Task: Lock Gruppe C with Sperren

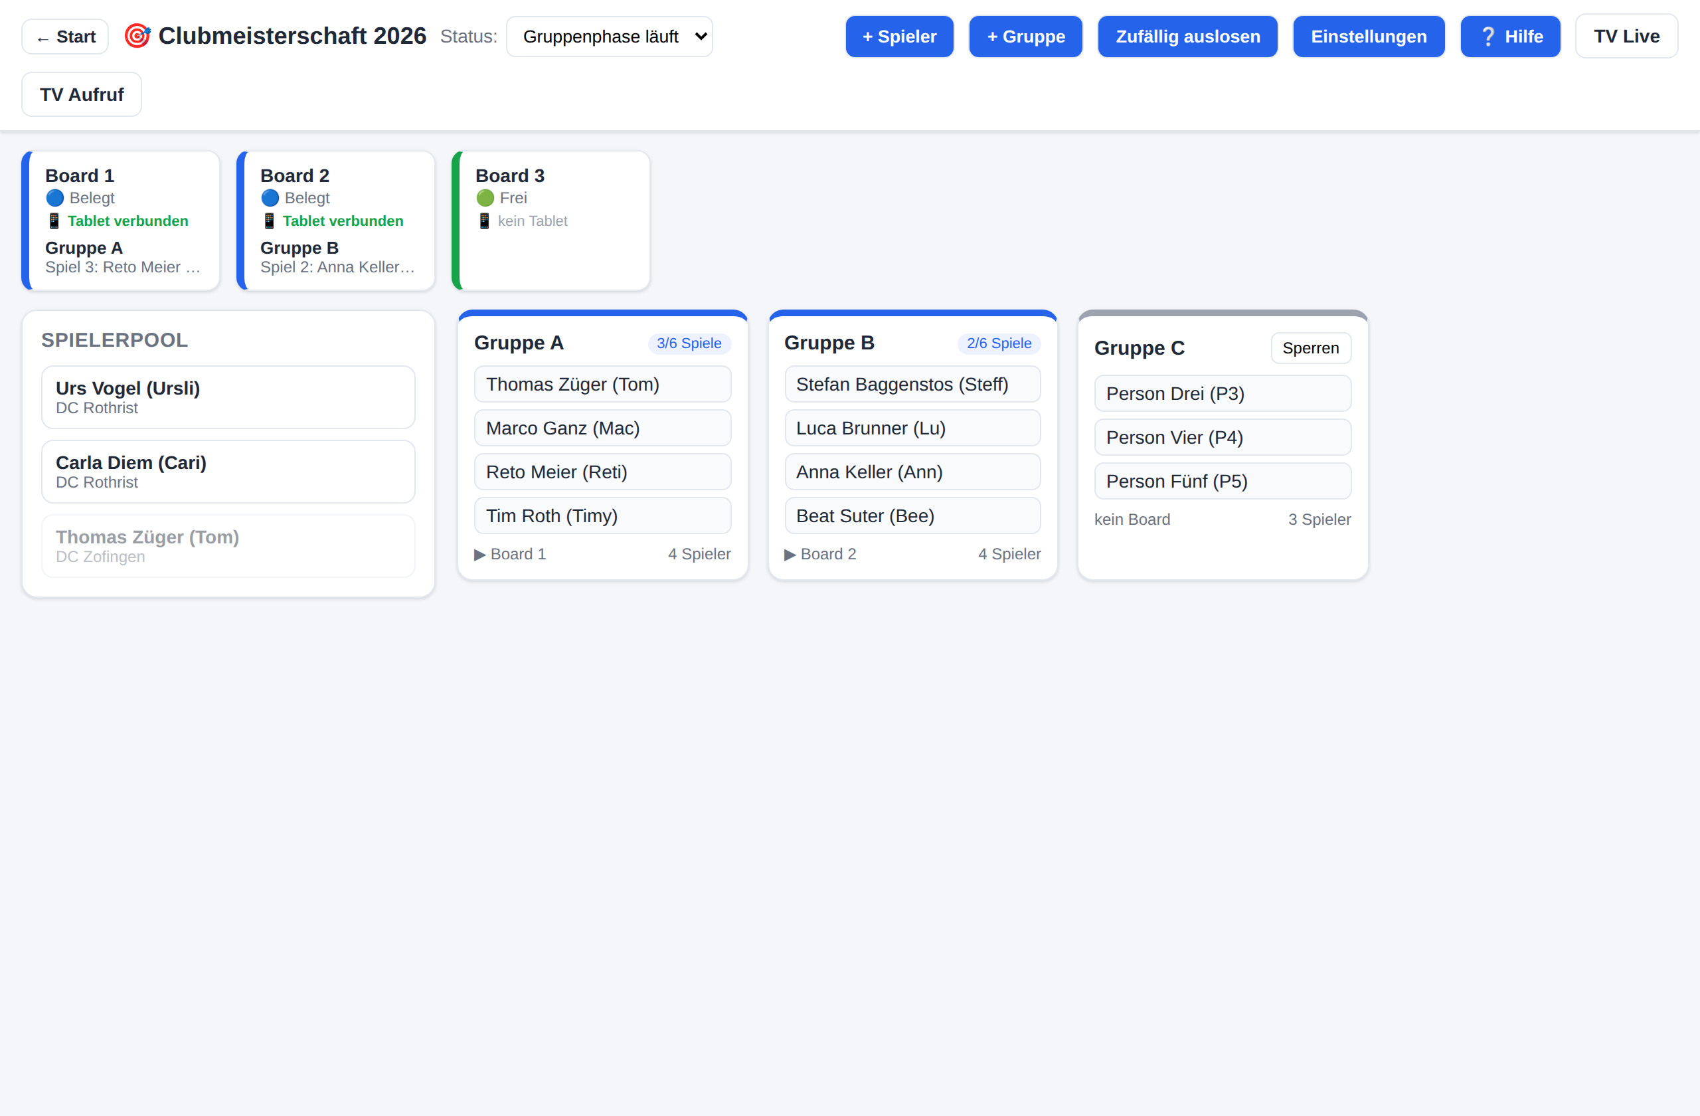Action: pyautogui.click(x=1311, y=348)
